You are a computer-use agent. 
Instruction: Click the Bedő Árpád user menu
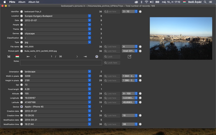coord(195,2)
